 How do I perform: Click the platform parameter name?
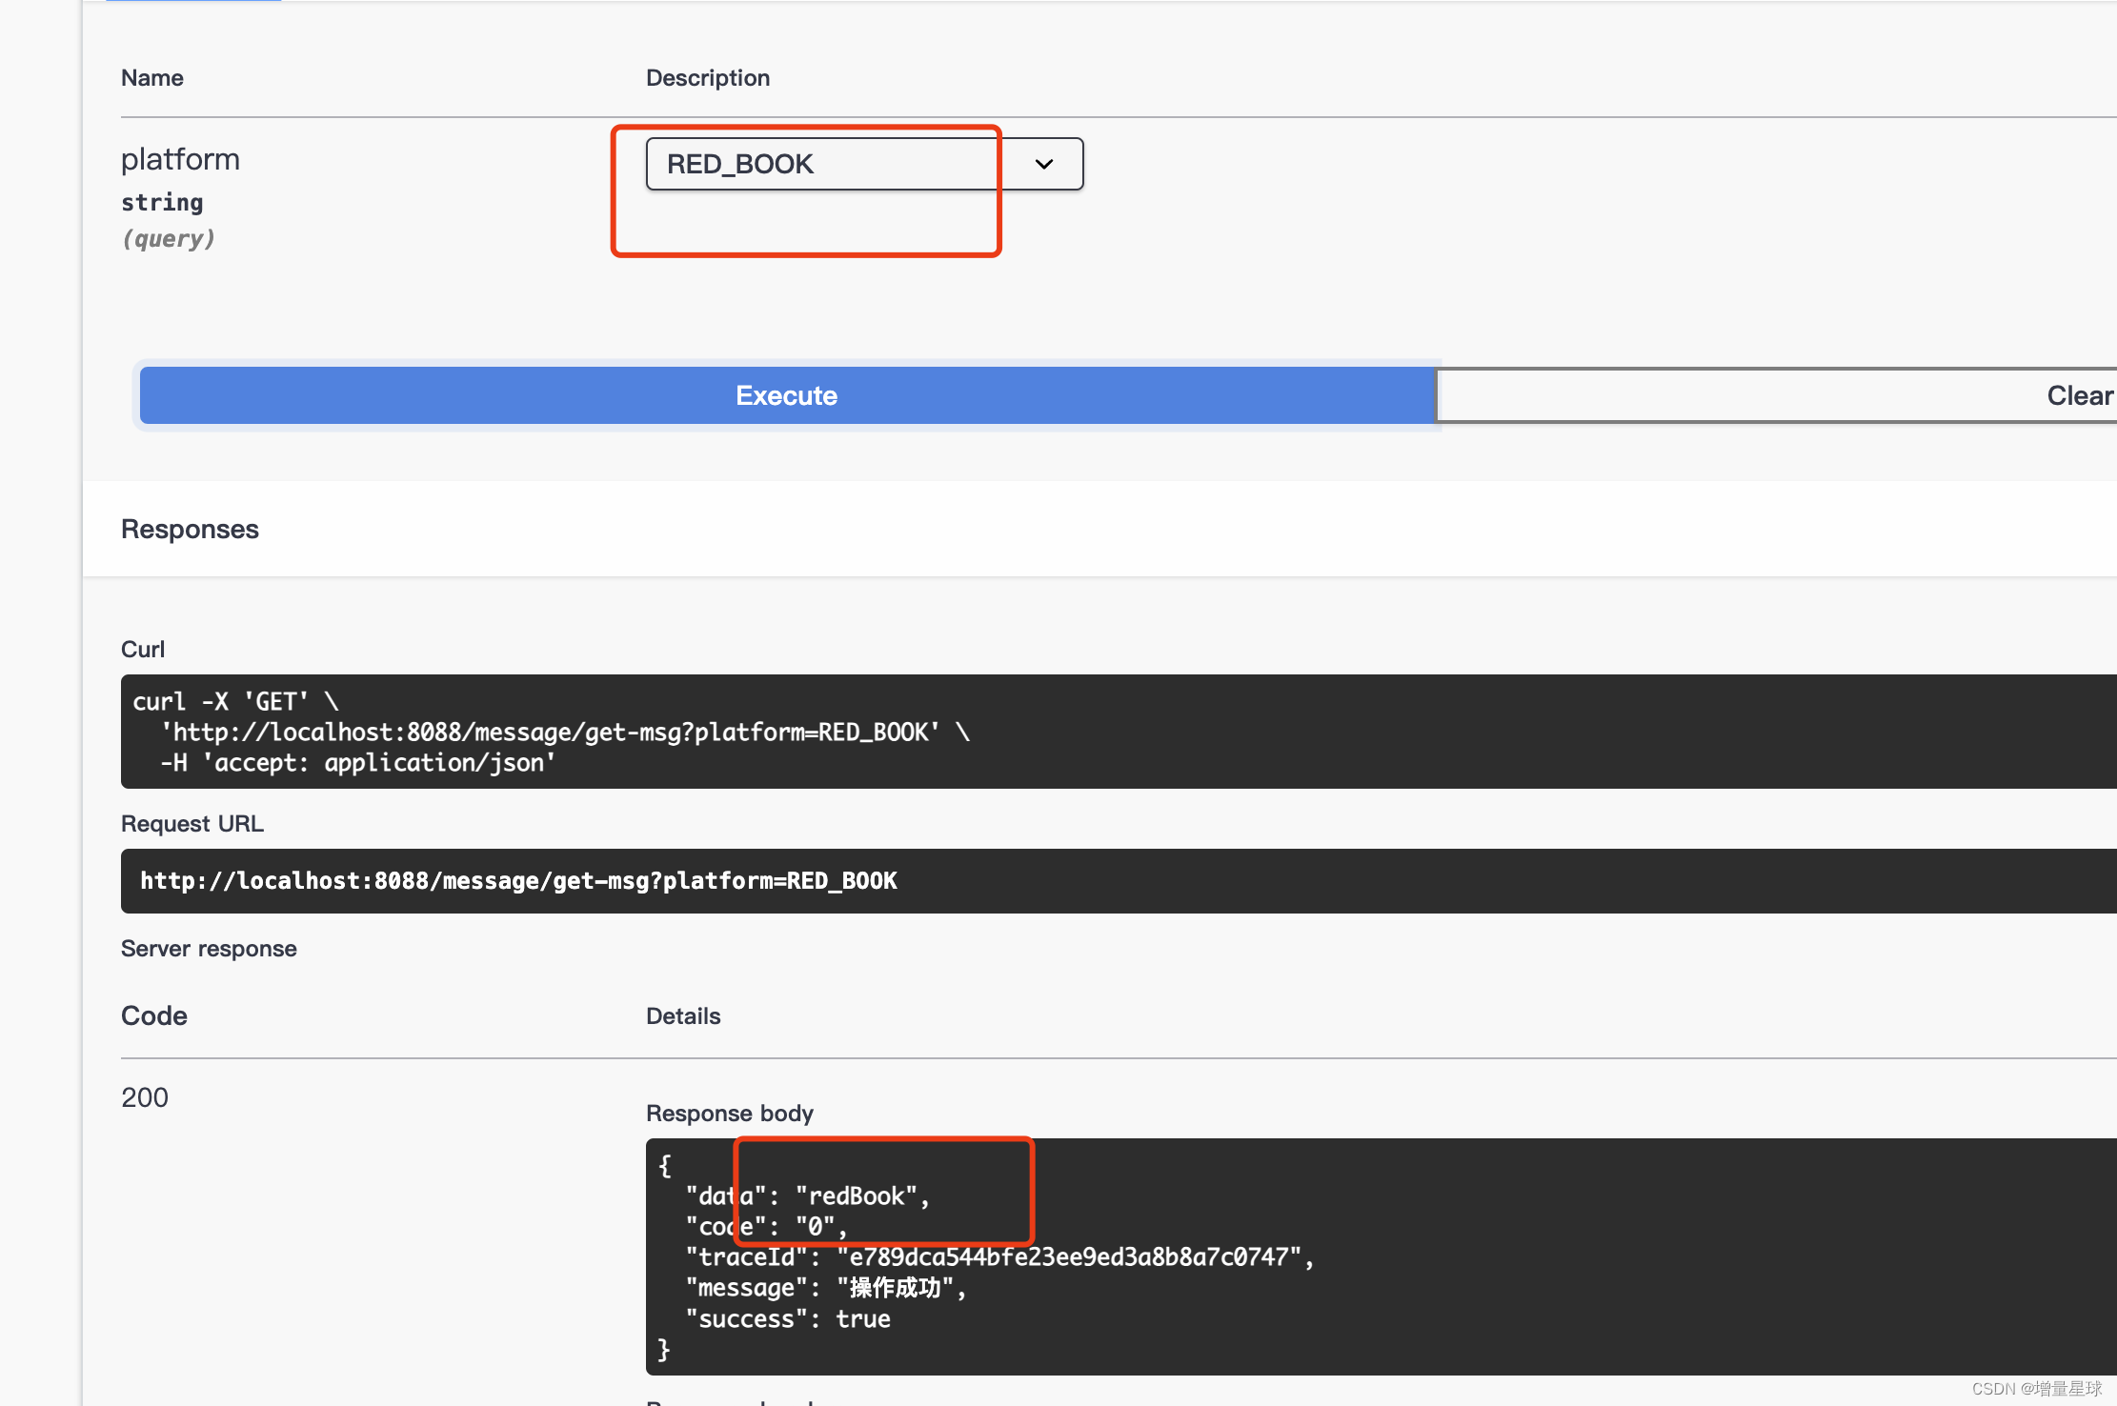180,159
